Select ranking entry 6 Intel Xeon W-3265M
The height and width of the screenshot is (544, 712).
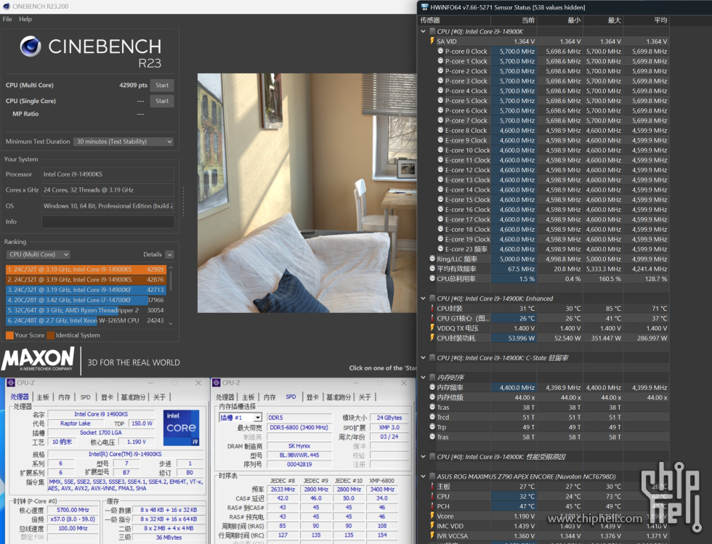[86, 320]
